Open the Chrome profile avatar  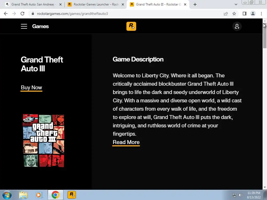(253, 14)
